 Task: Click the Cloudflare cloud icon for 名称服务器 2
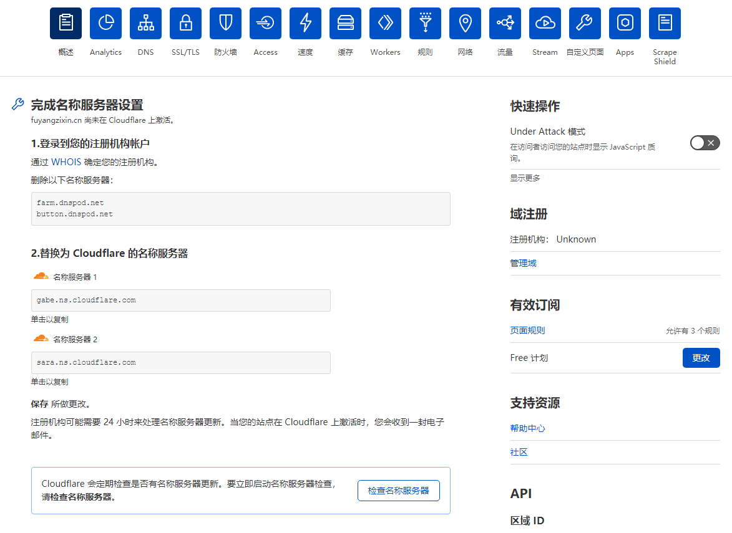(x=41, y=338)
